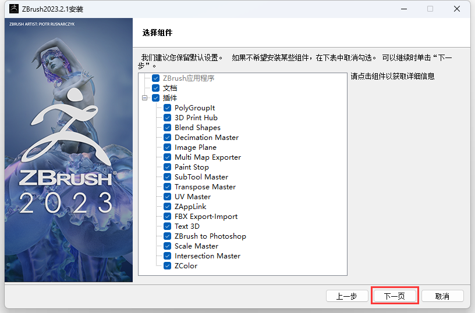Select the Intersection Master label
Image resolution: width=475 pixels, height=313 pixels.
tap(207, 256)
